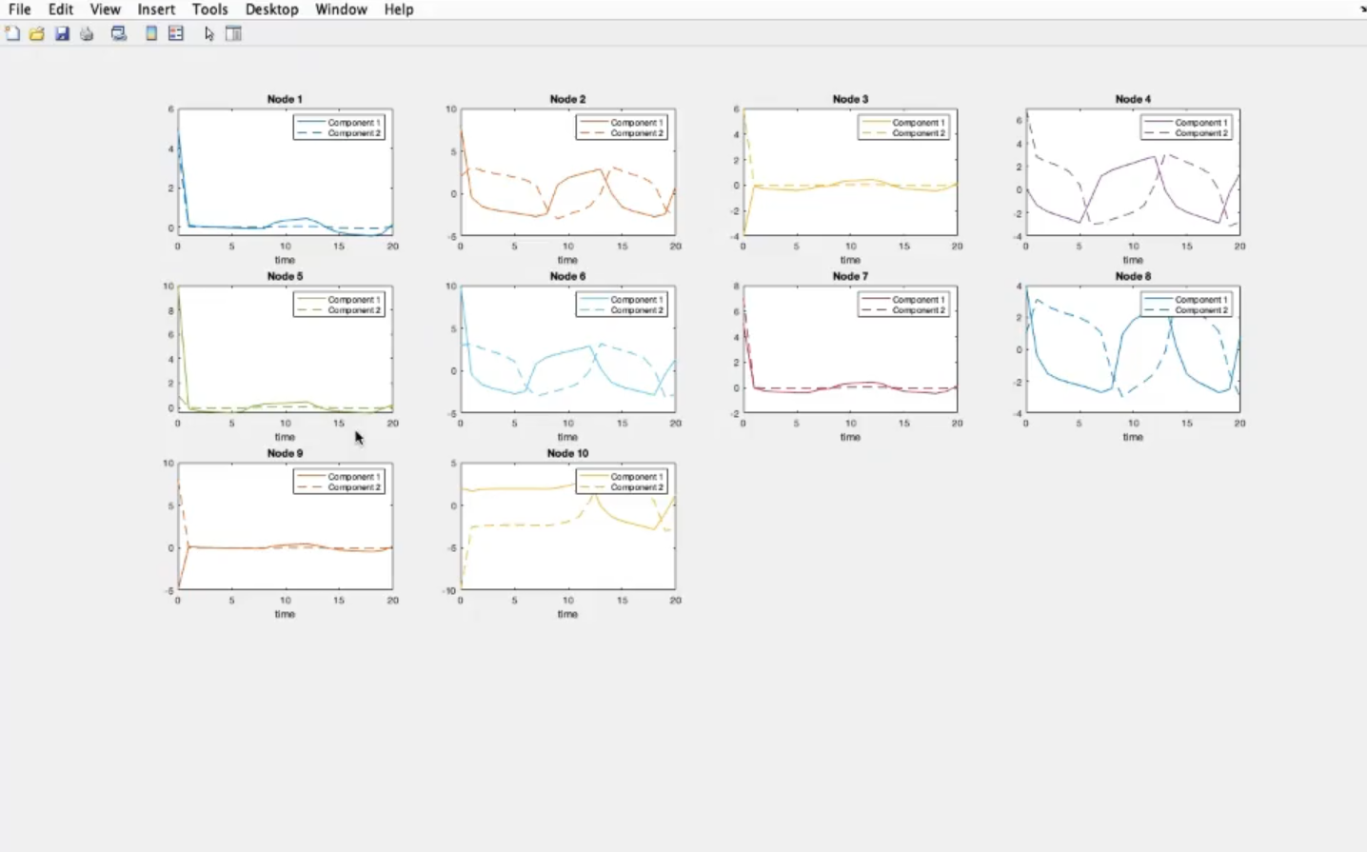Viewport: 1367px width, 852px height.
Task: Enable the Edit Plot arrow tool
Action: [209, 33]
